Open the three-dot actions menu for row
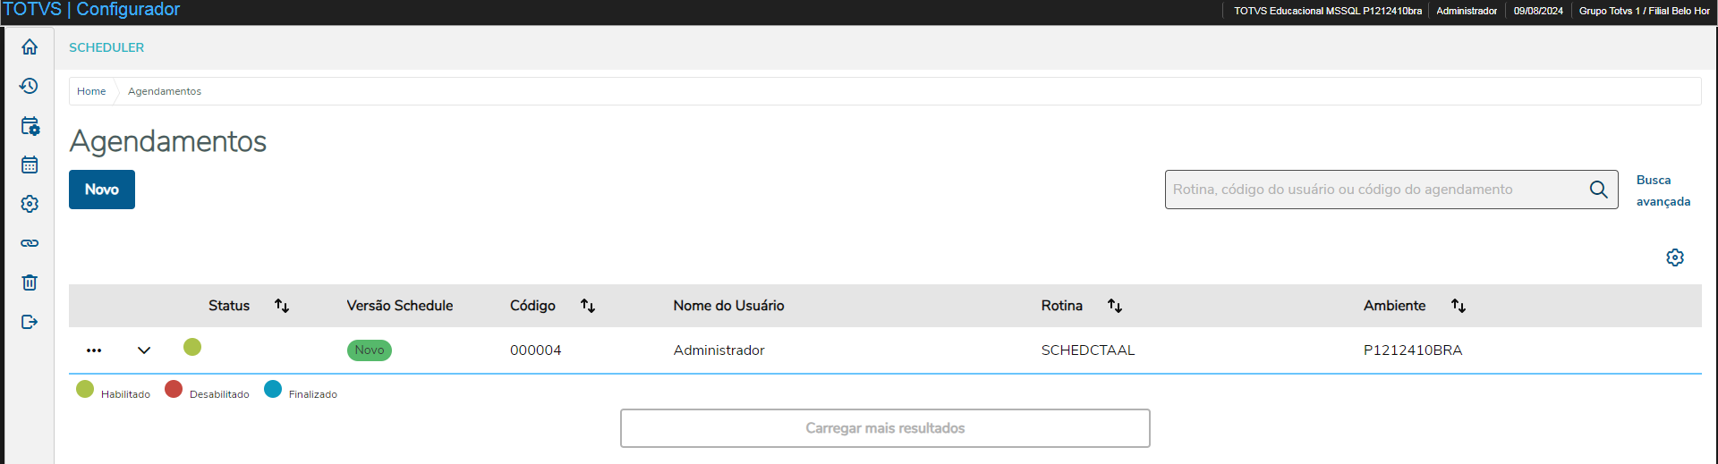Viewport: 1718px width, 464px height. click(94, 350)
